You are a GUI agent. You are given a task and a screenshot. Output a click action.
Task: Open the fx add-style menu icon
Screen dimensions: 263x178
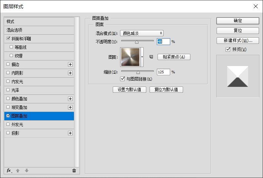tap(9, 171)
